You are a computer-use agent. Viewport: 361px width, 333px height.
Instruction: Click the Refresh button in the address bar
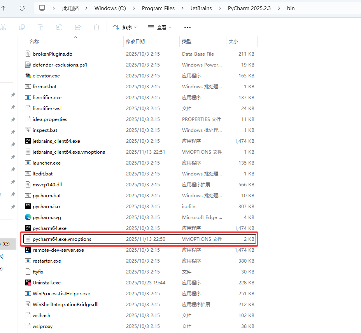[22, 8]
